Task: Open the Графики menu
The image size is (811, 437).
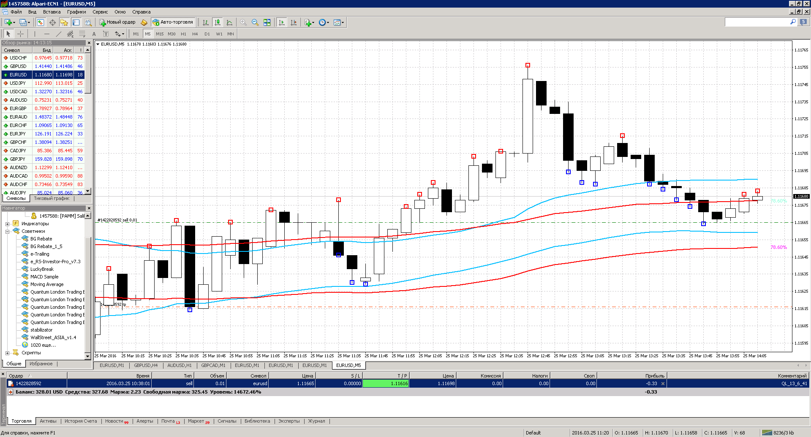Action: pos(76,12)
